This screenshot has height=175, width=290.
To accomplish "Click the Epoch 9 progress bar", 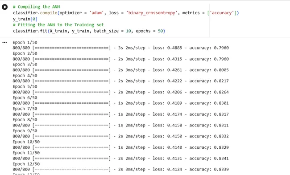I will 71,136.
